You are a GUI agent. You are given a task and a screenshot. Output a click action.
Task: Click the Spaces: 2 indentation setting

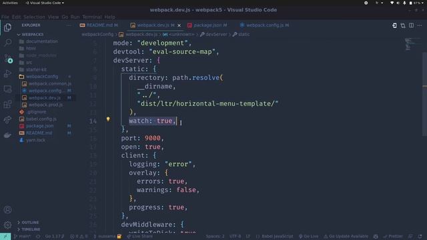(215, 237)
